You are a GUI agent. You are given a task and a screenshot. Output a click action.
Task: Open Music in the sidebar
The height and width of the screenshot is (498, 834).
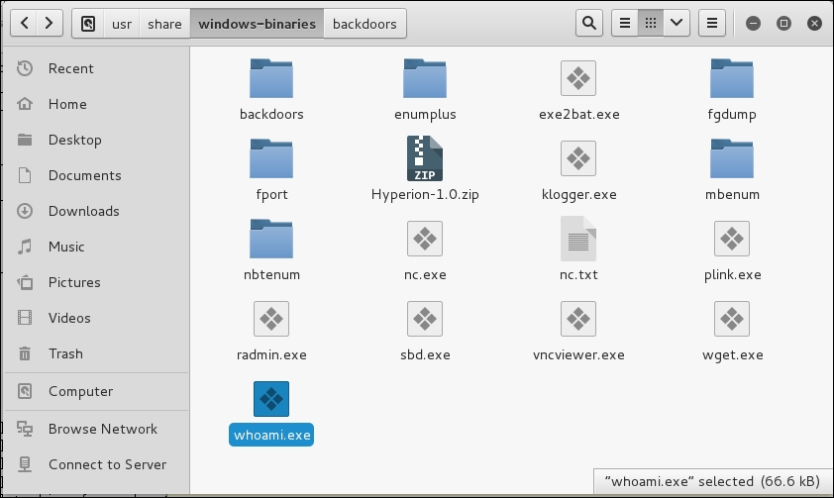96,247
